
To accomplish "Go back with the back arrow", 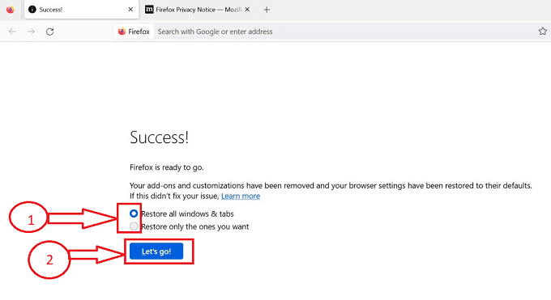I will tap(12, 32).
